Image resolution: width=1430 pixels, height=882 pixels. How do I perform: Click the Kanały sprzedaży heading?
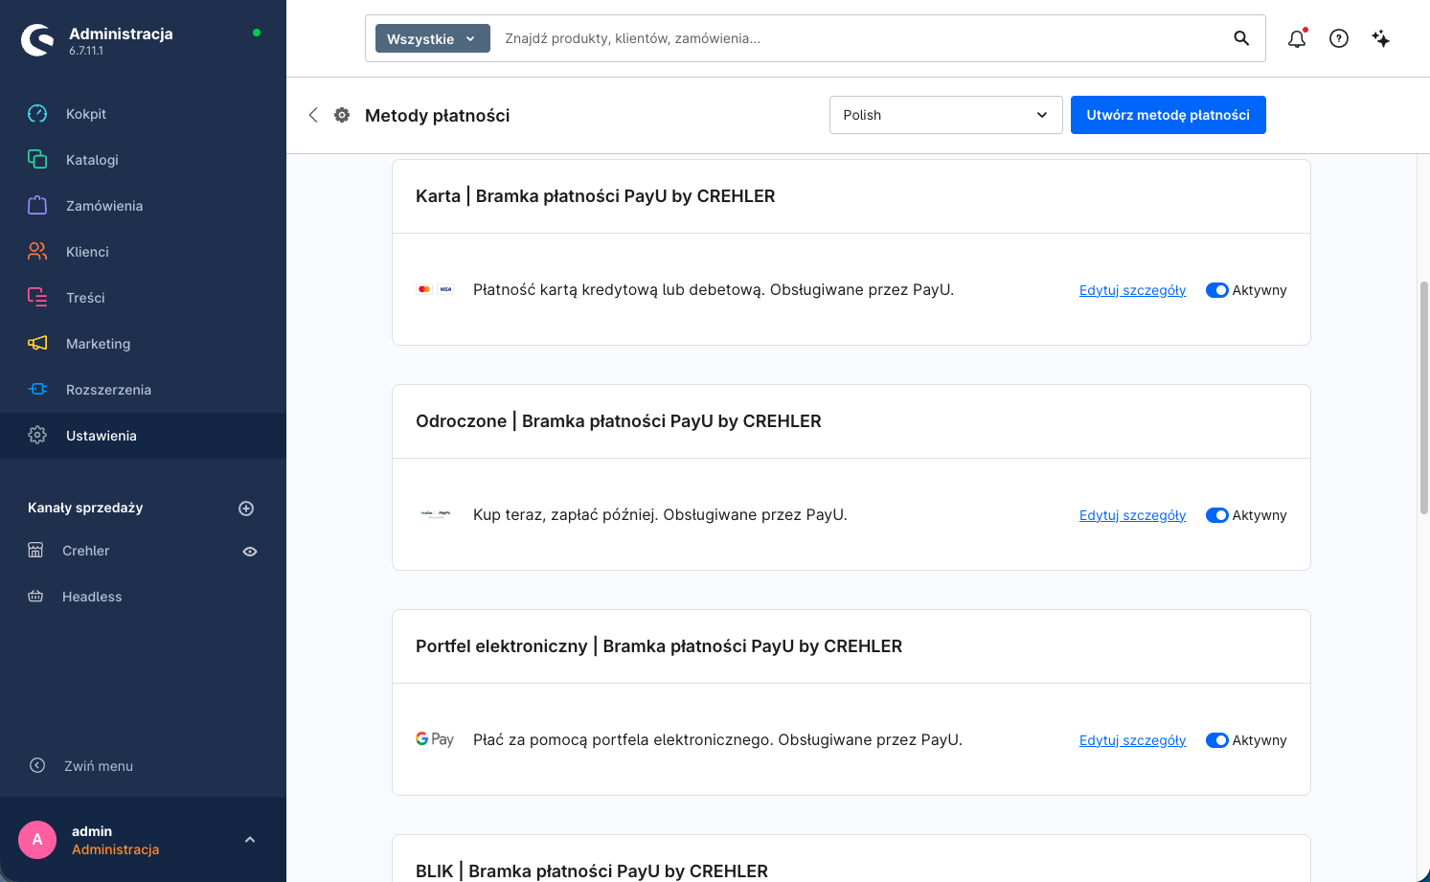[85, 508]
